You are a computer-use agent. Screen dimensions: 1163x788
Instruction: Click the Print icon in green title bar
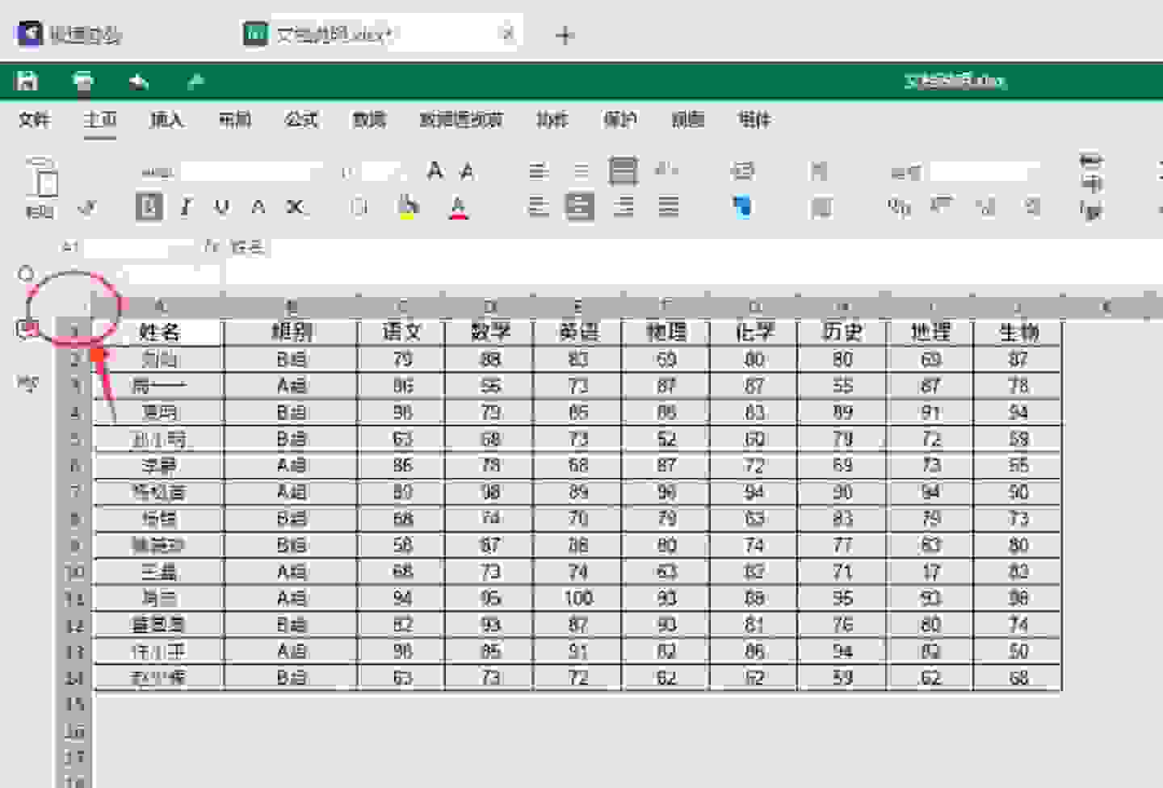(x=82, y=81)
